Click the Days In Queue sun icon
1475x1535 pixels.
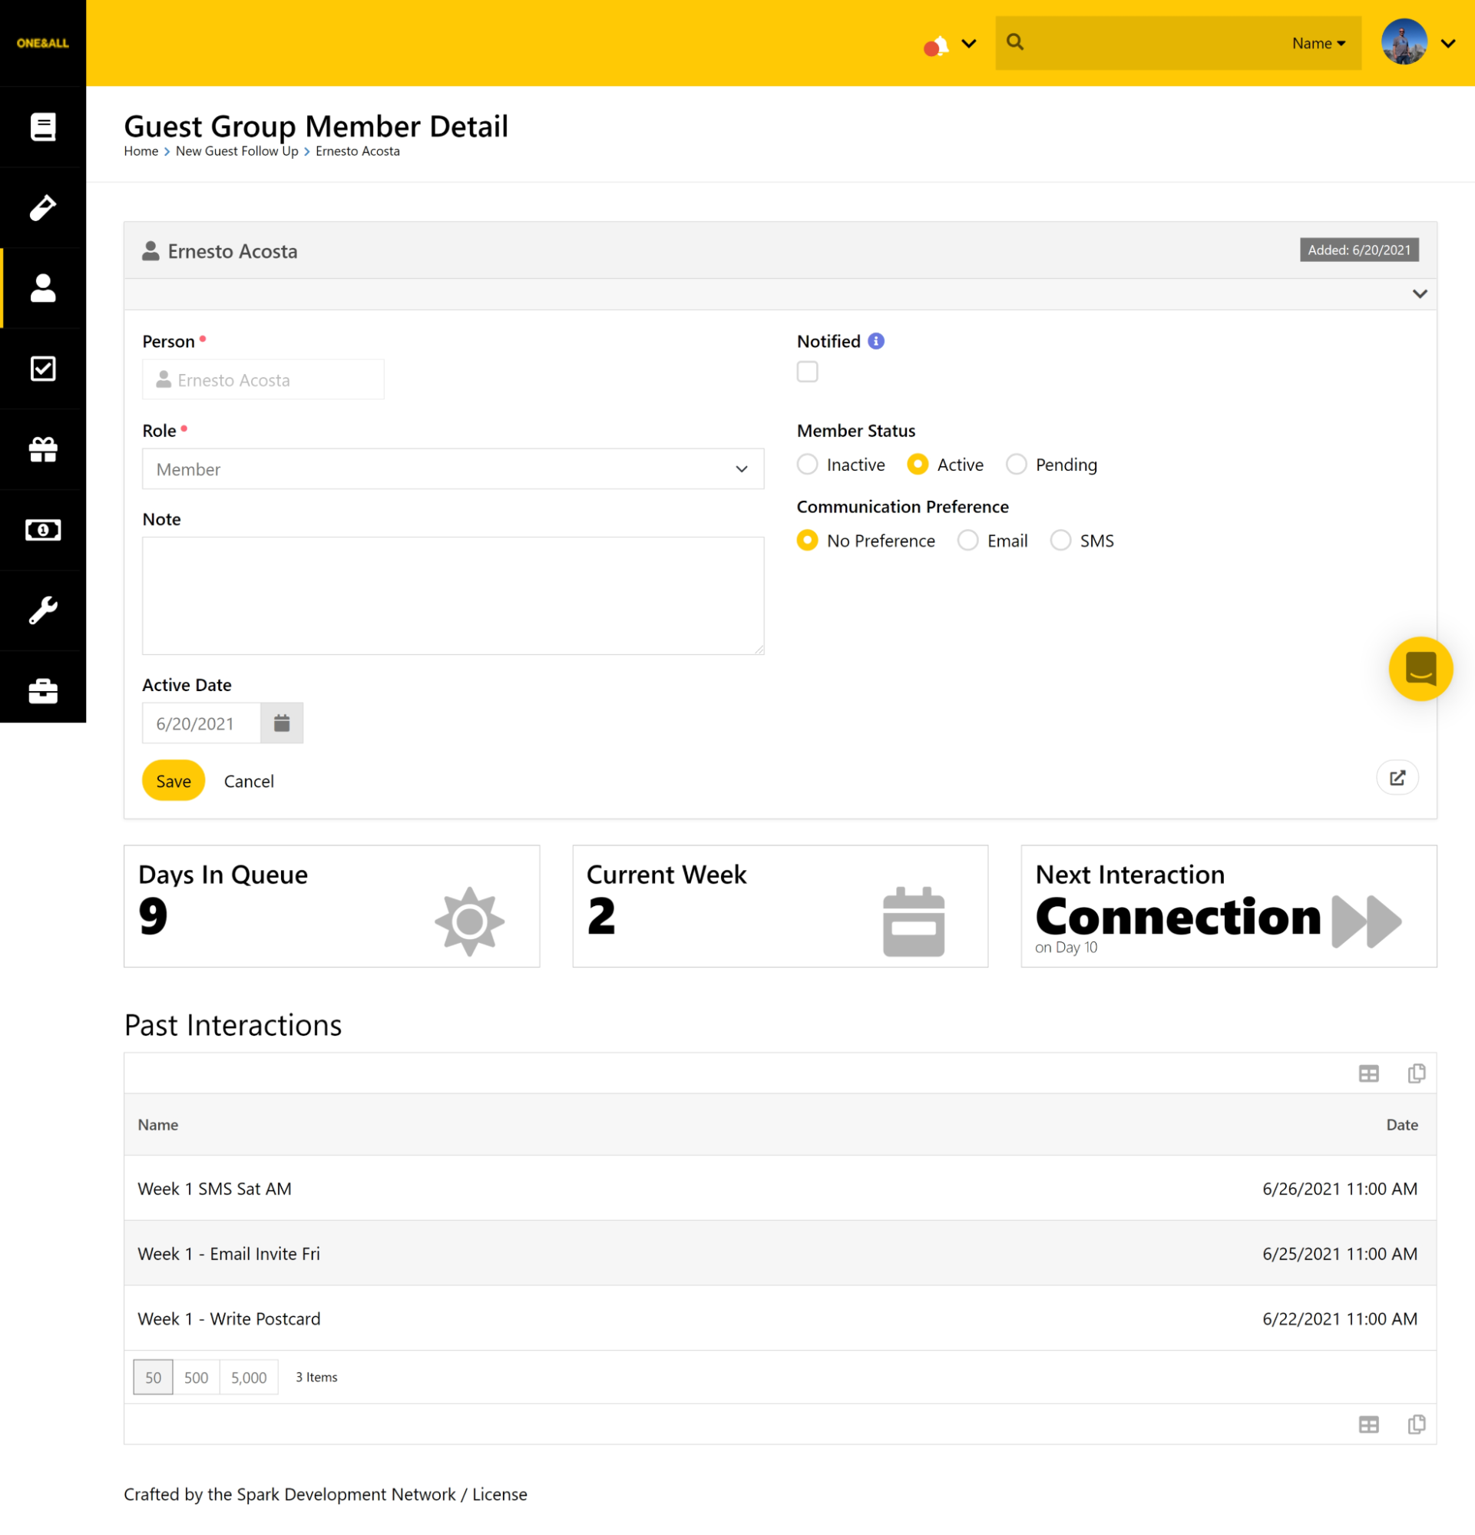(470, 921)
